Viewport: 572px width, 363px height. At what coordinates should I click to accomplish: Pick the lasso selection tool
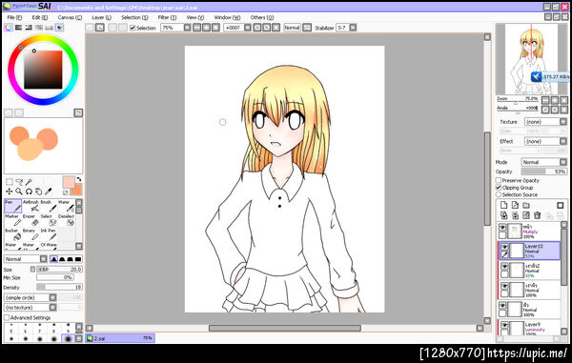point(19,181)
